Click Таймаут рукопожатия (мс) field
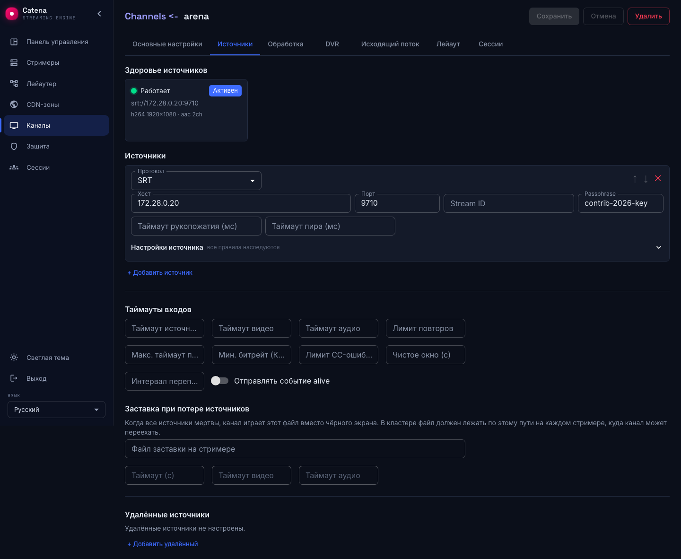The width and height of the screenshot is (681, 559). (196, 226)
